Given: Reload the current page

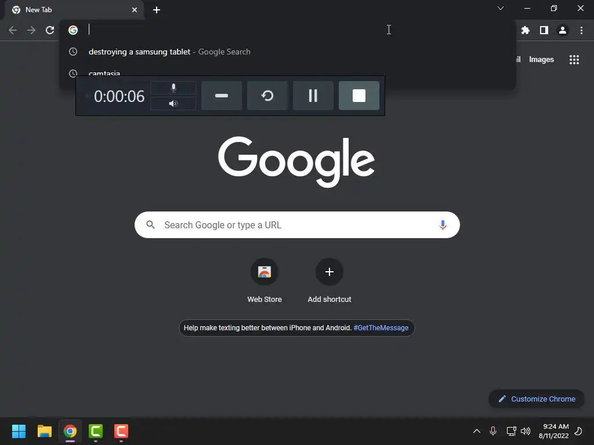Looking at the screenshot, I should [x=50, y=30].
